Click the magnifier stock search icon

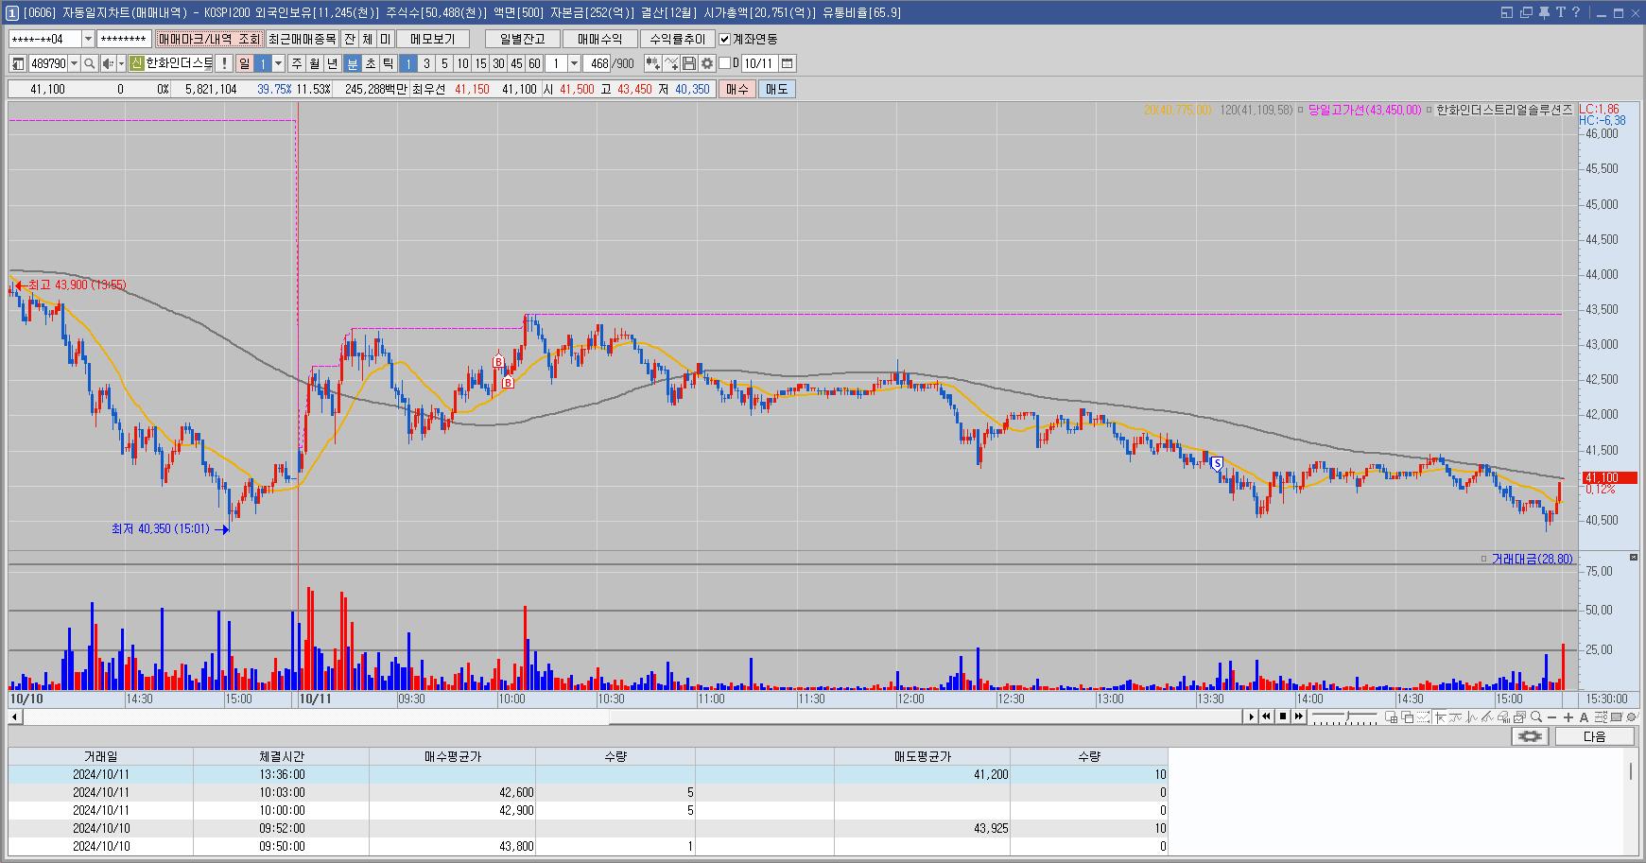pos(89,63)
